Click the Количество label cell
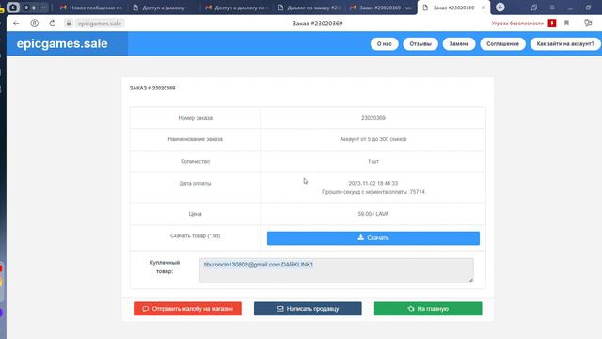The image size is (602, 339). [x=196, y=161]
